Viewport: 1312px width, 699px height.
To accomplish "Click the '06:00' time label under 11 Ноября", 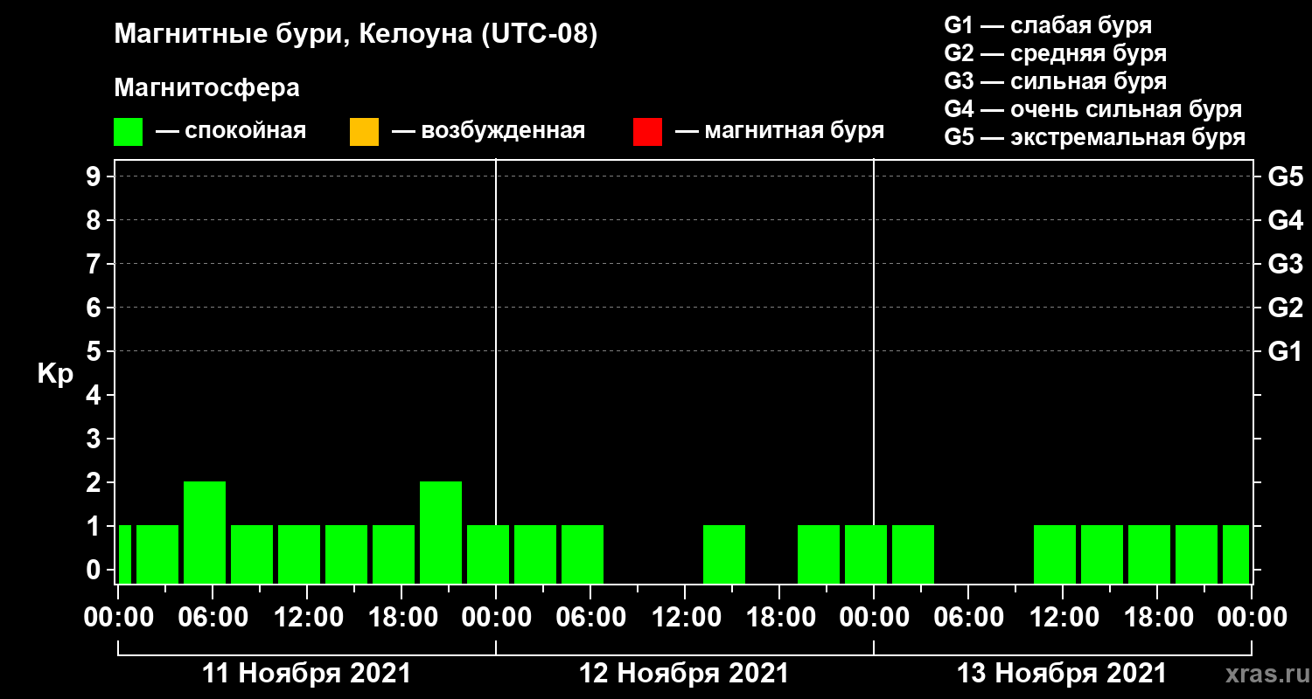I will tap(212, 618).
